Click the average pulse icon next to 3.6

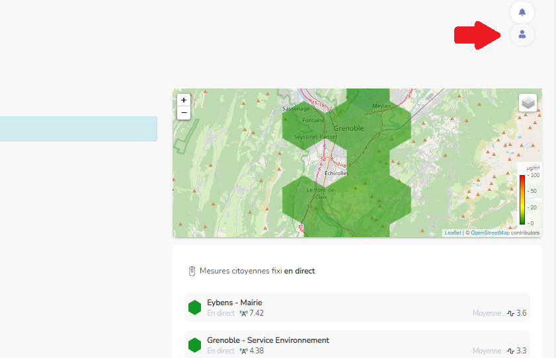(x=510, y=313)
